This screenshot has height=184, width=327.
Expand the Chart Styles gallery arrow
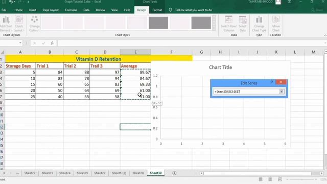(214, 29)
